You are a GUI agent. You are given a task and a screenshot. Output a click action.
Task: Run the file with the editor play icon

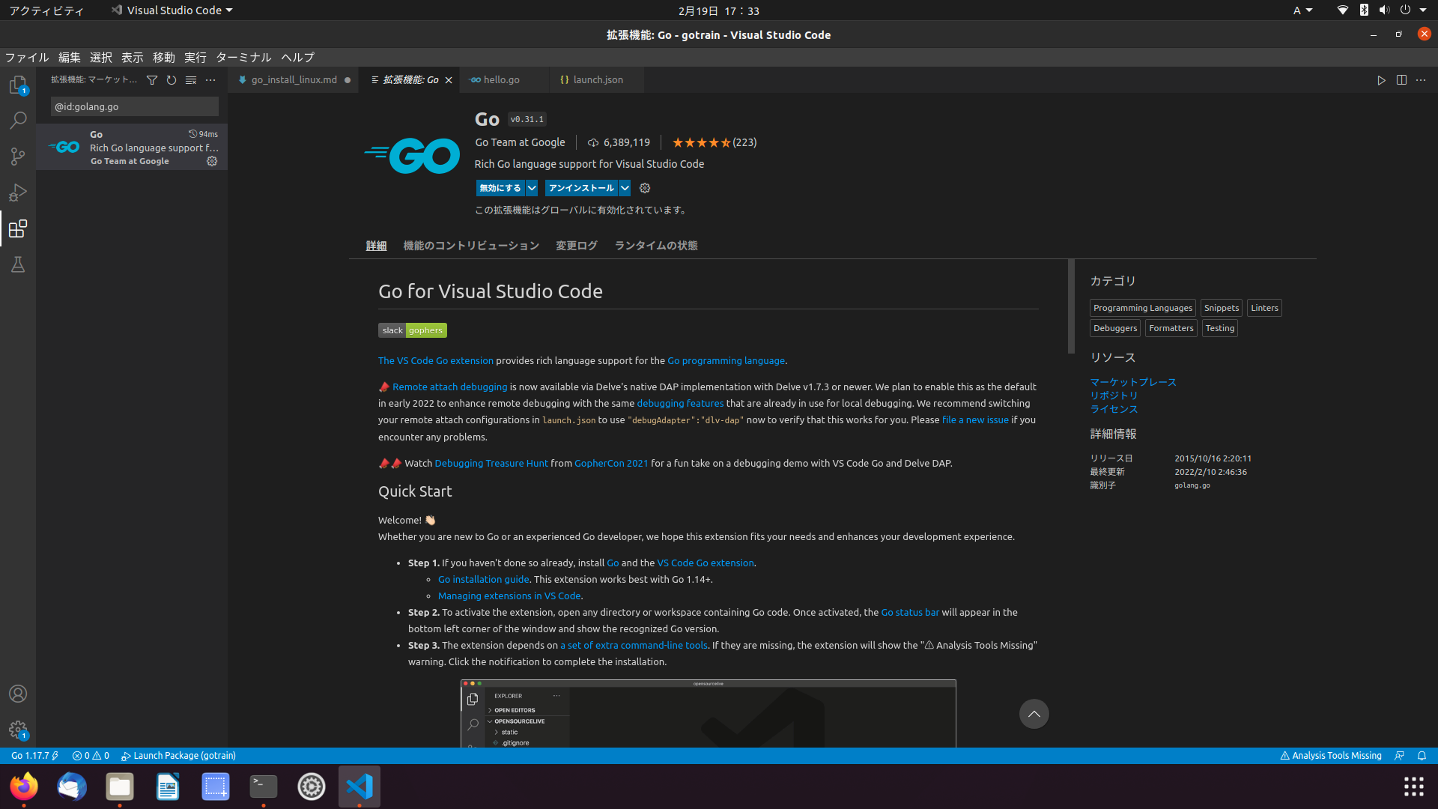(x=1382, y=80)
